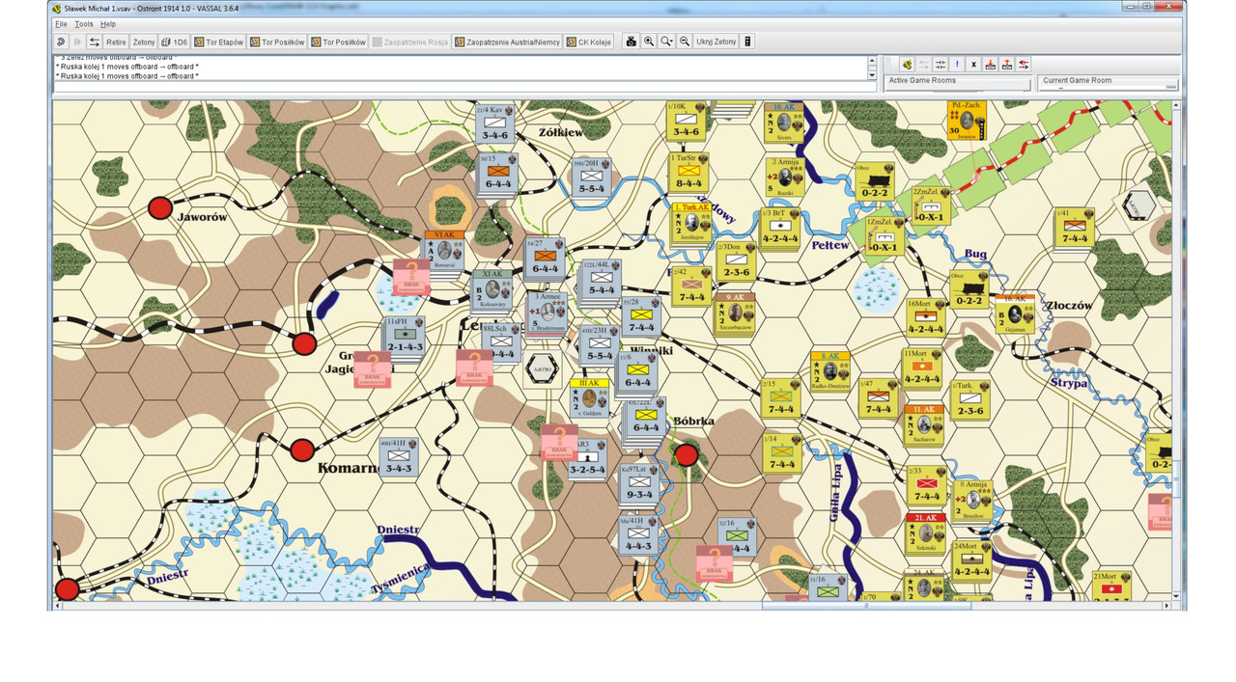
Task: Select the 8 AK Radko-Dmitriew counter
Action: coord(829,371)
